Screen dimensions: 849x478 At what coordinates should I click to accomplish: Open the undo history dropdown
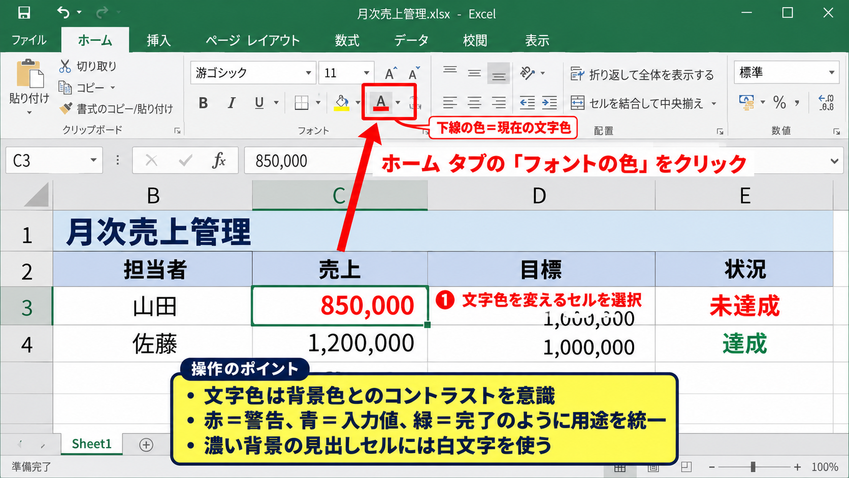click(x=79, y=12)
